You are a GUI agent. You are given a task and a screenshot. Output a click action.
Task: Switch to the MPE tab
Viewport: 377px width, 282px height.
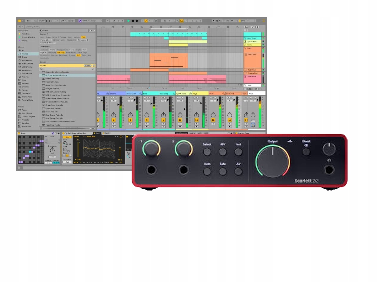tap(206, 133)
